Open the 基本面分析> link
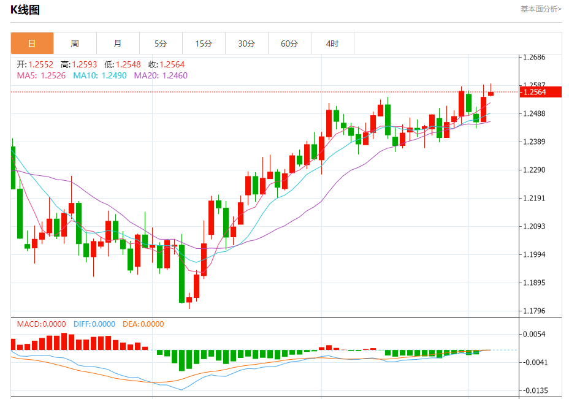Screen dimensions: 569x399 point(541,9)
